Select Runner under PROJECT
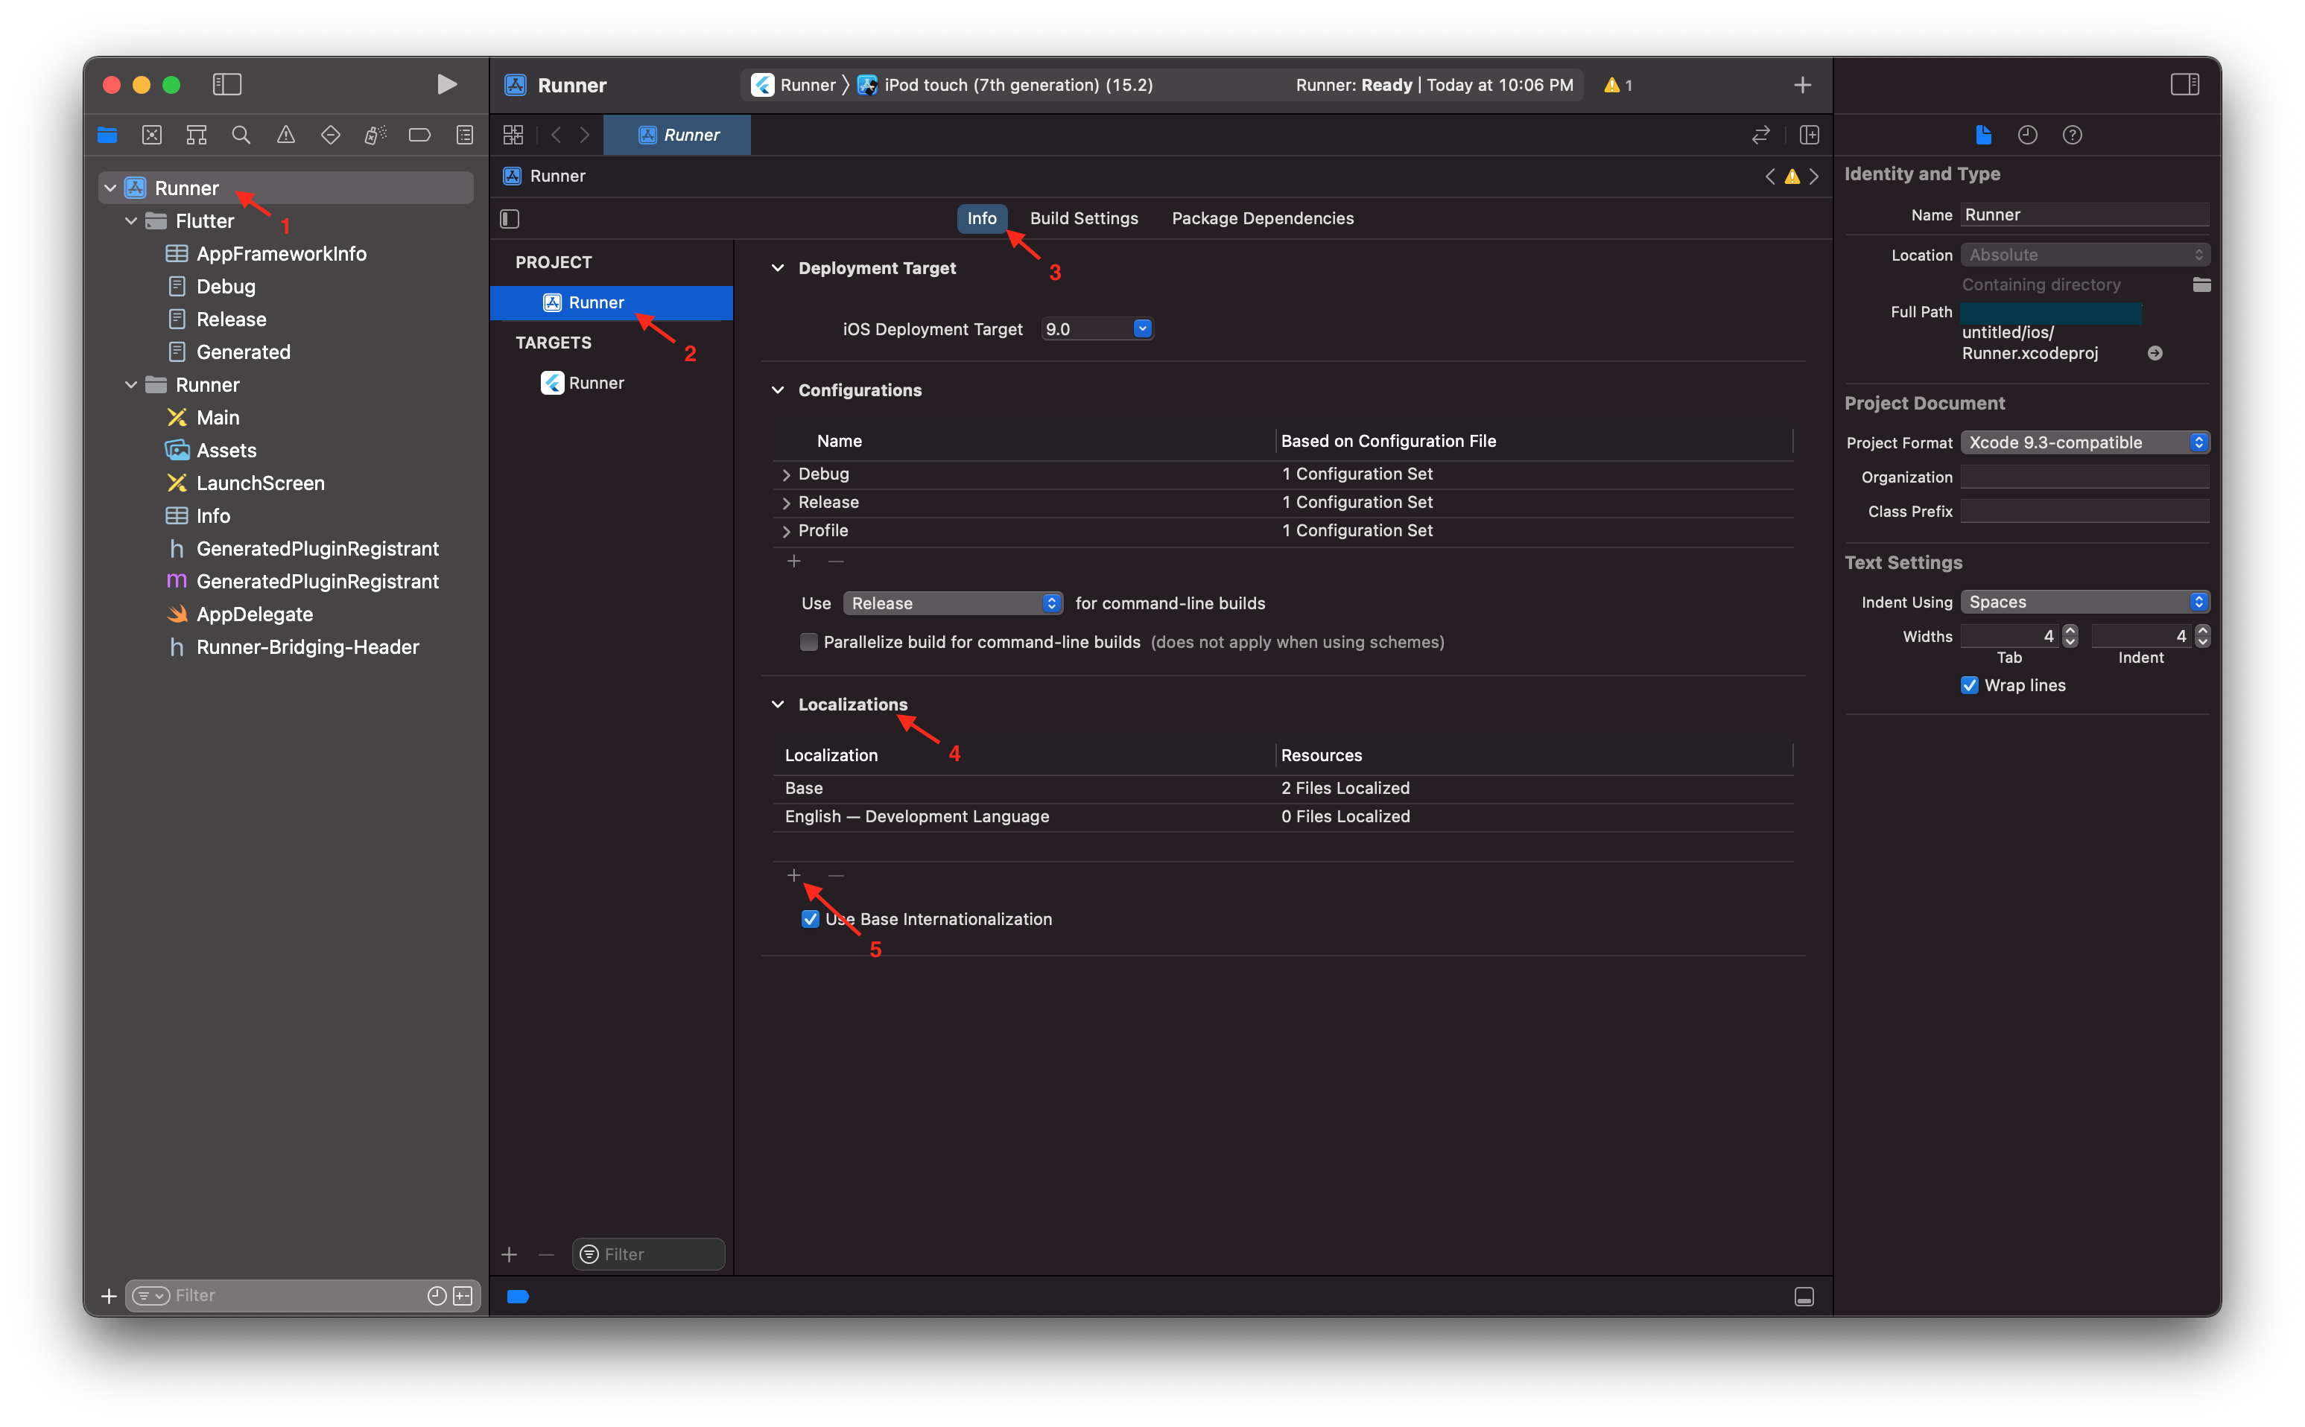This screenshot has height=1427, width=2305. pos(612,303)
